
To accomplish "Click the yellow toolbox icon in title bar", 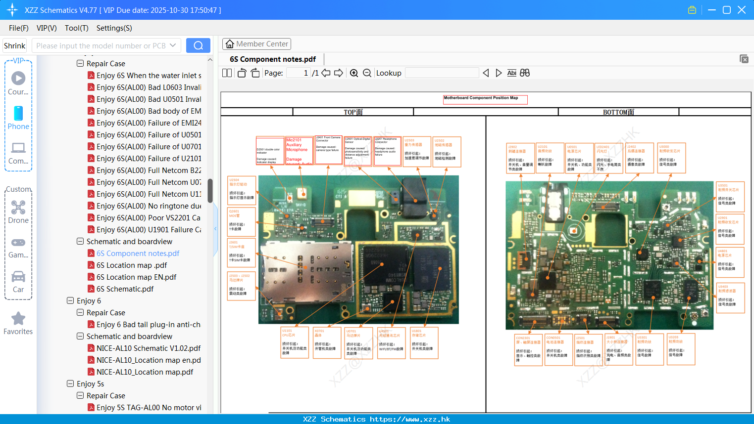I will pos(692,10).
